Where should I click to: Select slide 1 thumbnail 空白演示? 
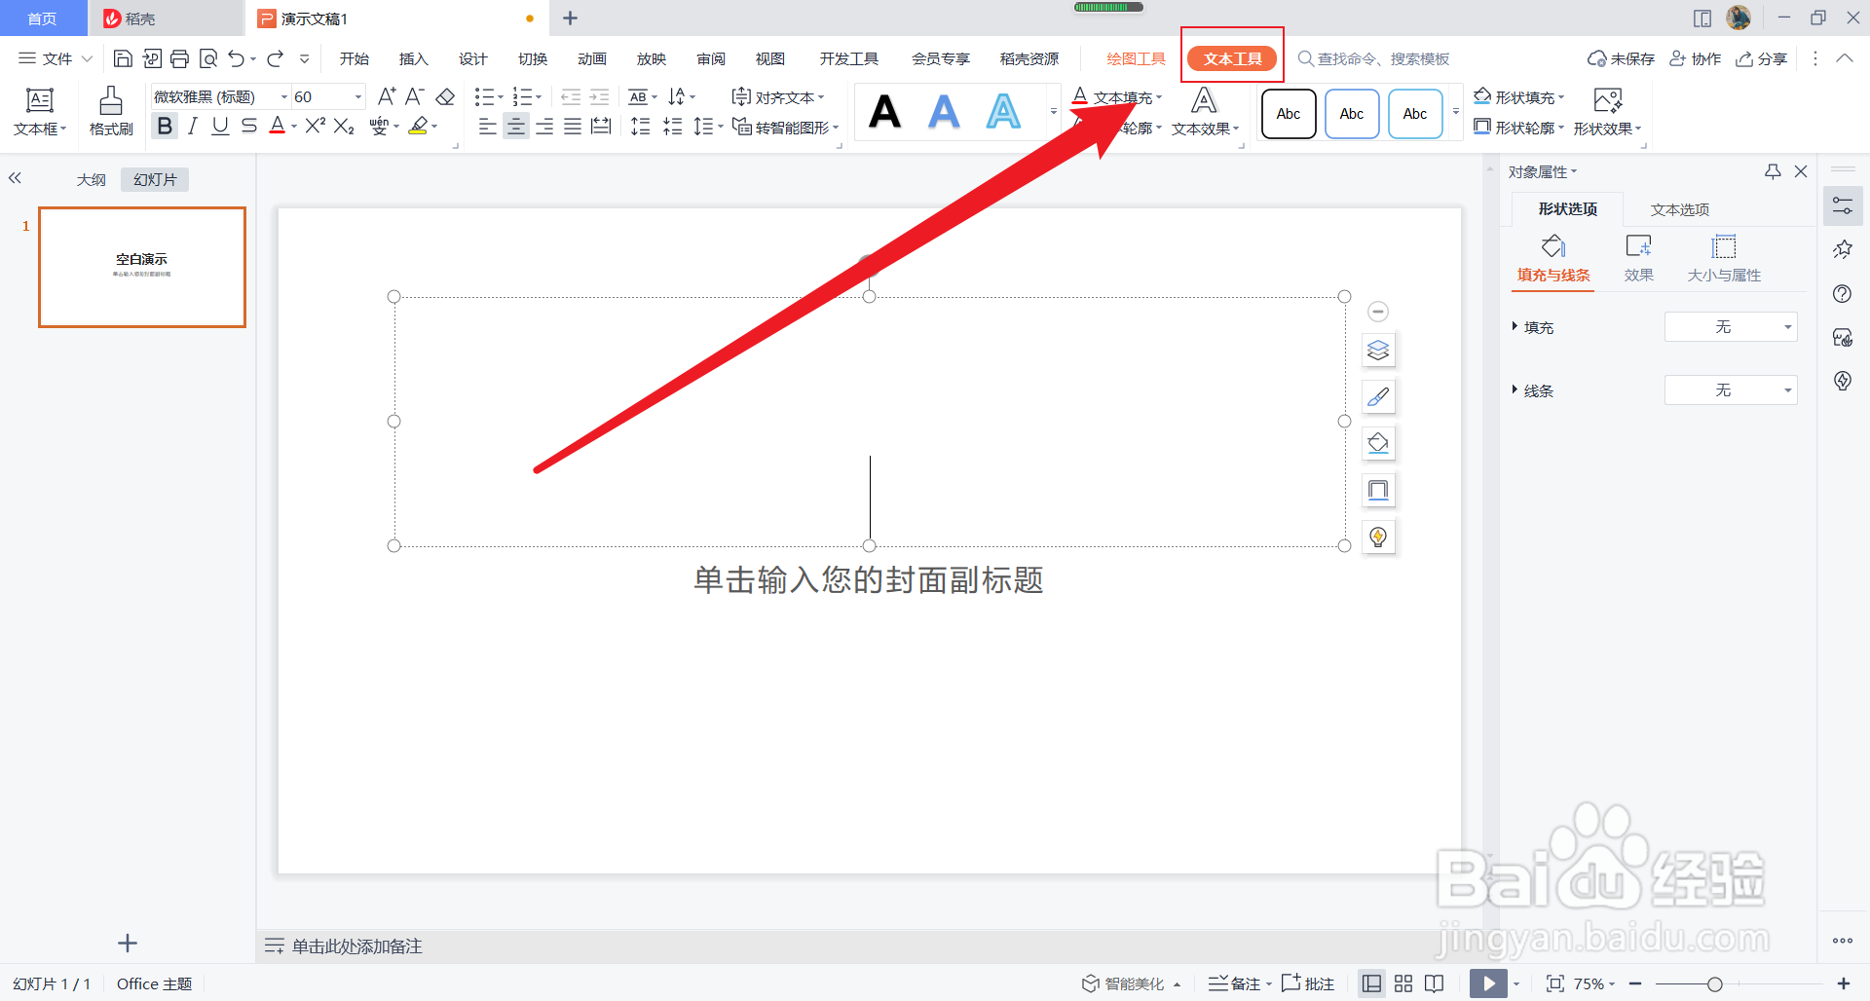point(142,267)
